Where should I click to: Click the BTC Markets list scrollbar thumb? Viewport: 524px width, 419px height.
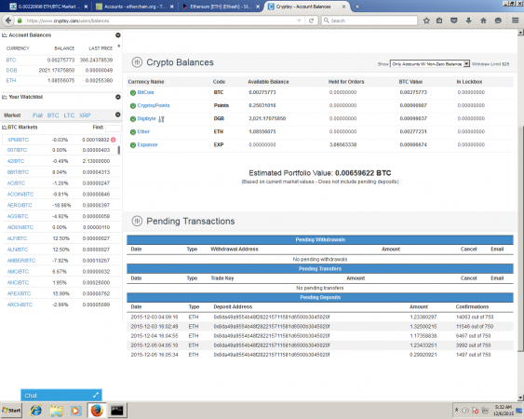pos(119,150)
